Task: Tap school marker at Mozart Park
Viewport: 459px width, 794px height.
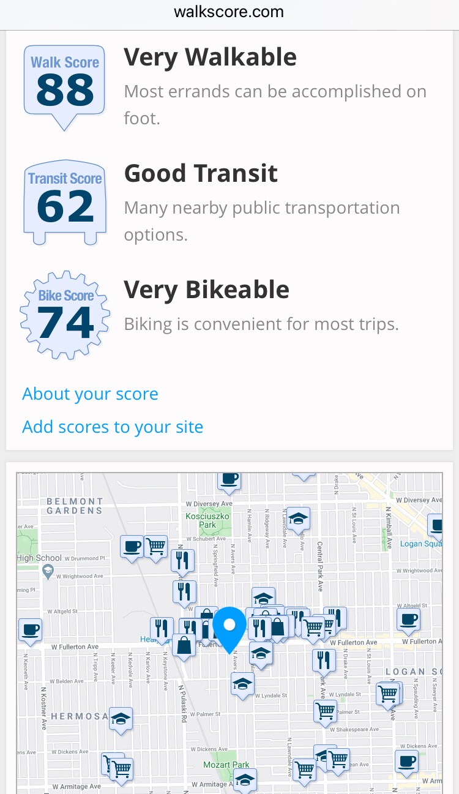Action: (x=244, y=779)
